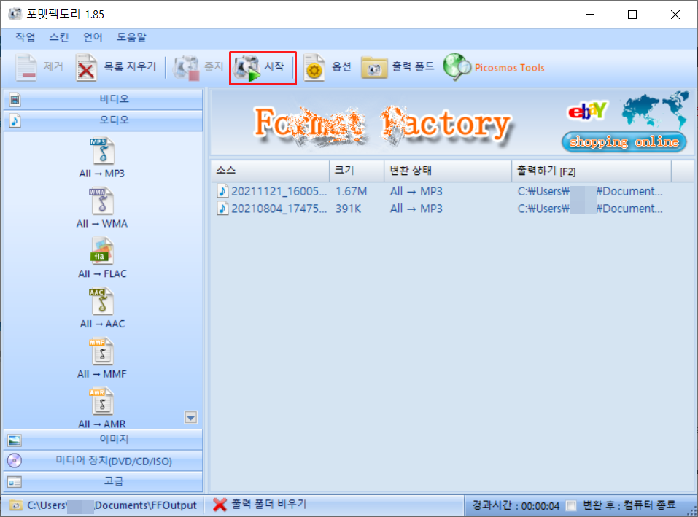Click the card icon beside 고급
Viewport: 698px width, 517px height.
pos(15,482)
